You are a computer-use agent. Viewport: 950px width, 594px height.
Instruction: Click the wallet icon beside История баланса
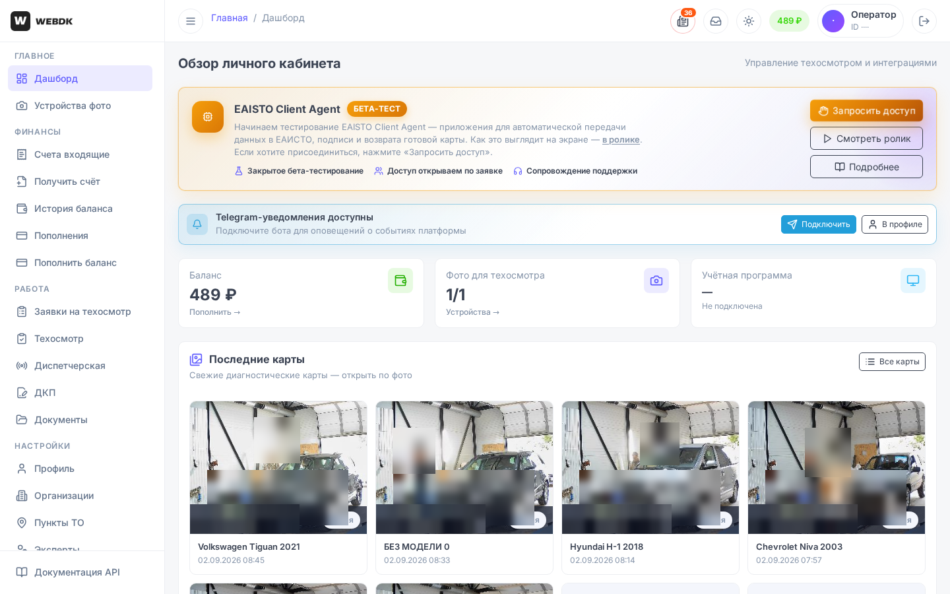(x=22, y=209)
